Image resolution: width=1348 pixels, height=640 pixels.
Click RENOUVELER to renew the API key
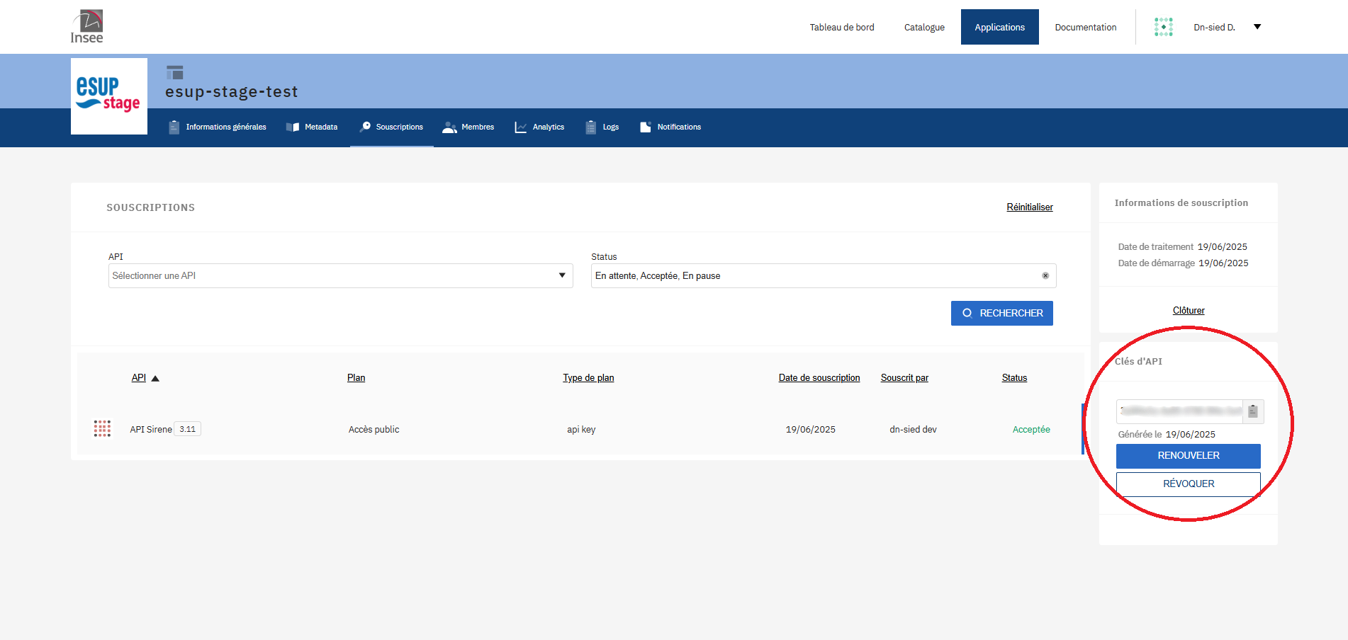tap(1188, 456)
